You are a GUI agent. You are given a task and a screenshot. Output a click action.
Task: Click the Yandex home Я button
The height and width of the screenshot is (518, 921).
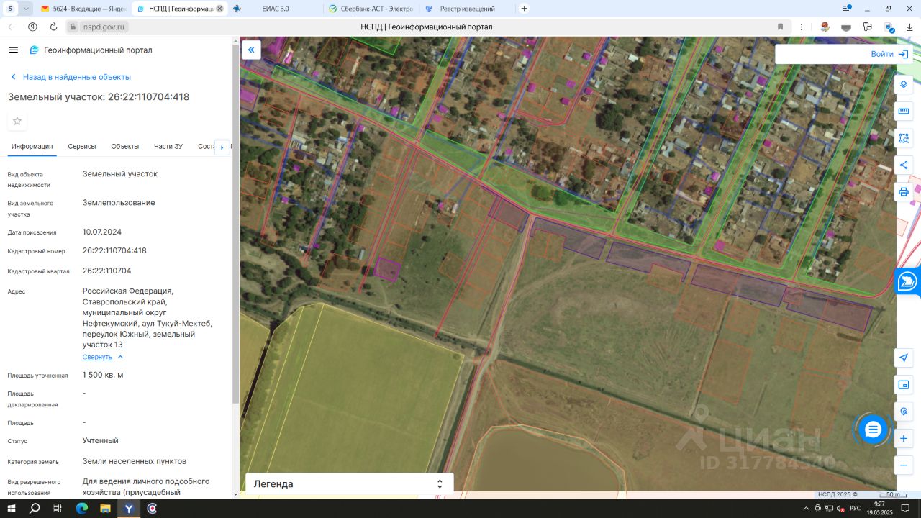(x=32, y=27)
